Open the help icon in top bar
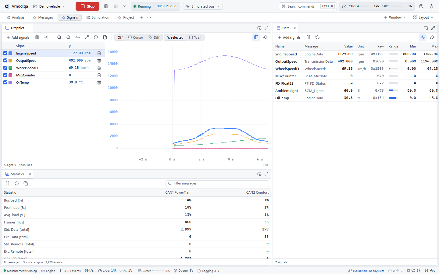439x274 pixels. click(x=421, y=6)
